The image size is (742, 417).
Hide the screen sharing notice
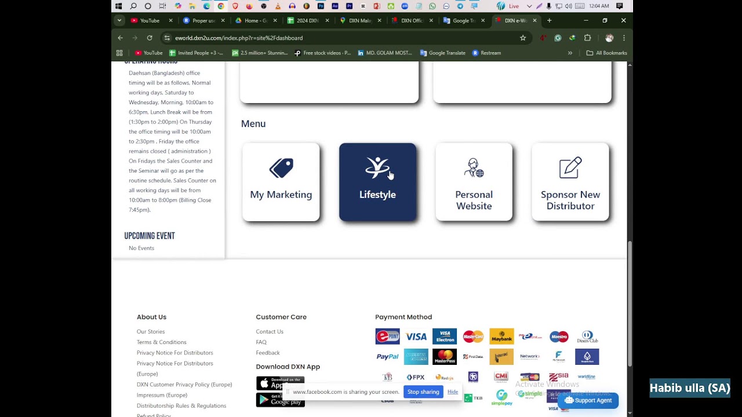coord(453,392)
